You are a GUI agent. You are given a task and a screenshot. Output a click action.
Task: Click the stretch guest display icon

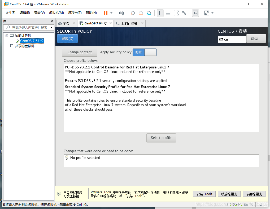point(207,13)
